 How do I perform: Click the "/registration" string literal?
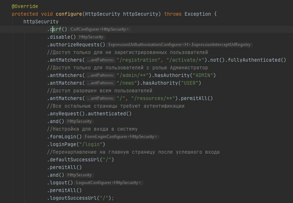click(x=138, y=60)
